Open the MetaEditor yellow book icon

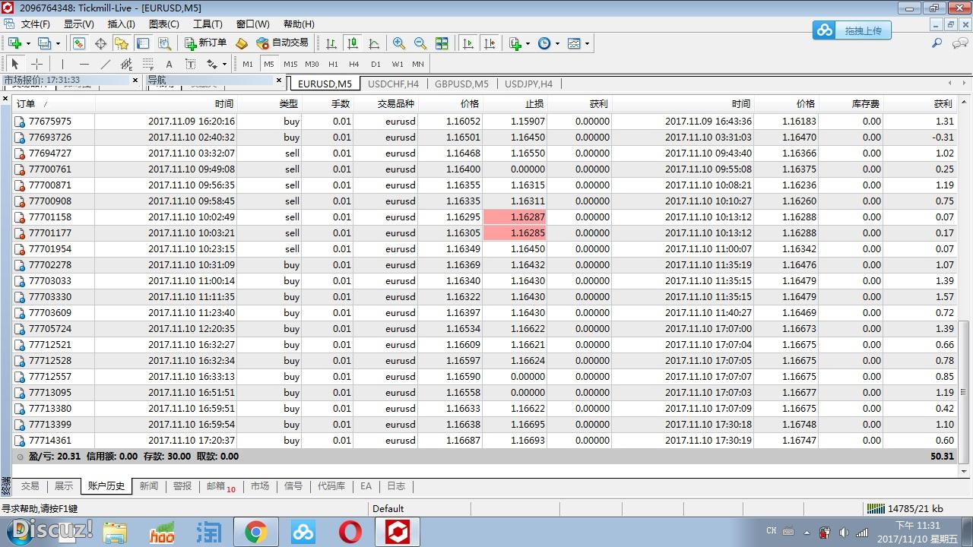click(x=242, y=43)
